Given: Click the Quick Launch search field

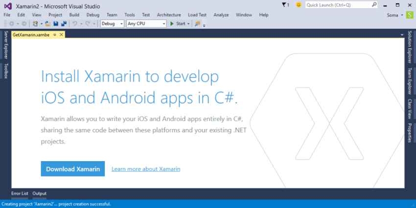Looking at the screenshot, I should 338,5.
